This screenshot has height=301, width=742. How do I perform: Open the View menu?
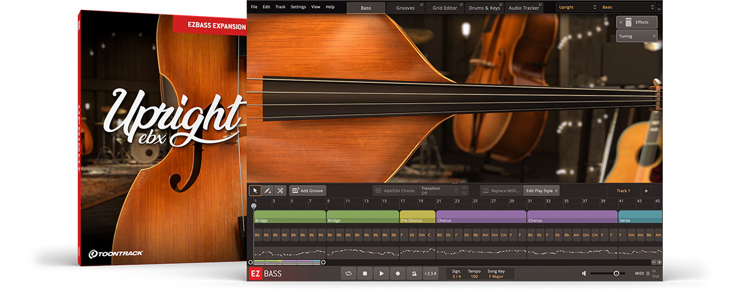pos(316,7)
